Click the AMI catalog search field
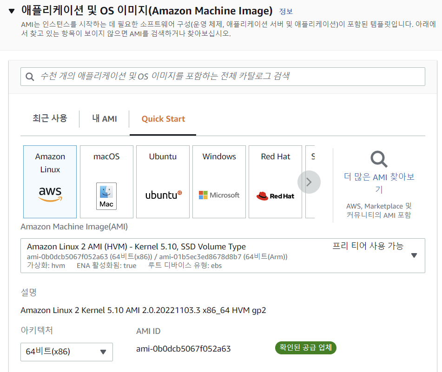Screen dimensions: 442x372 223,77
